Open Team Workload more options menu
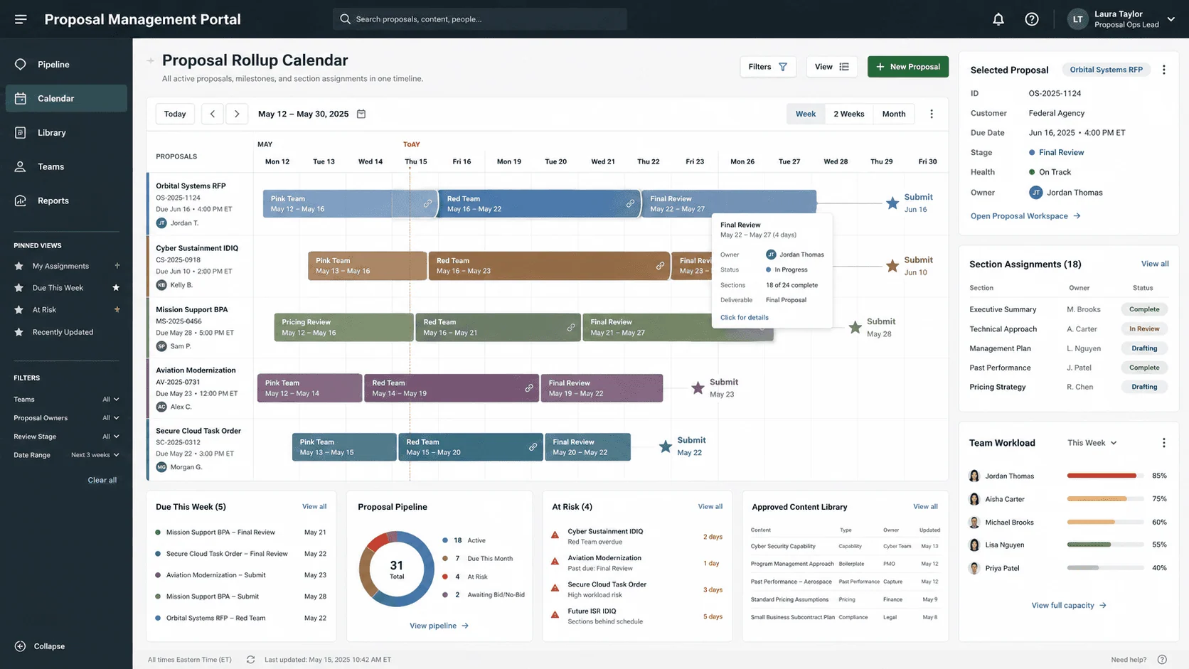Screen dimensions: 1189x669 pyautogui.click(x=1164, y=443)
